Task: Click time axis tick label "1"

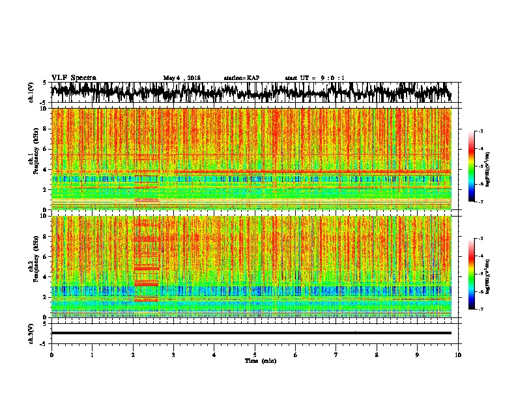Action: 92,355
